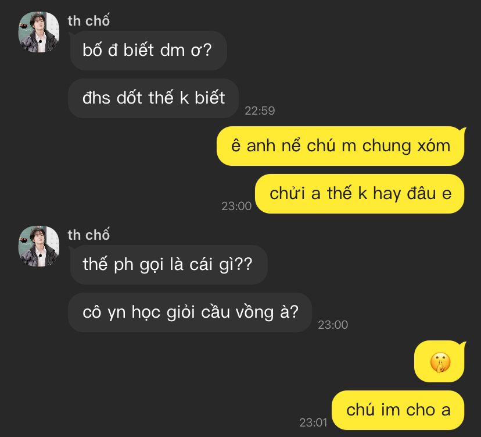Click the words 'chung xóm' in yellow bubble
The width and height of the screenshot is (481, 437).
click(407, 146)
